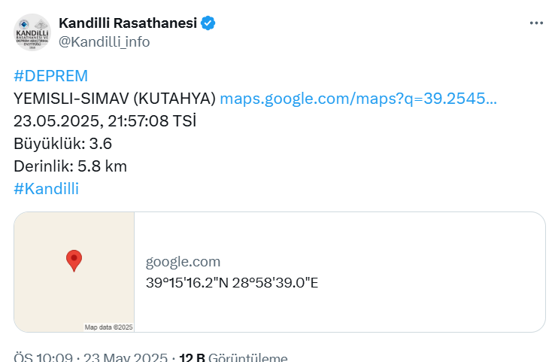
Task: View the 12 B Görüntüleme count
Action: click(x=233, y=357)
